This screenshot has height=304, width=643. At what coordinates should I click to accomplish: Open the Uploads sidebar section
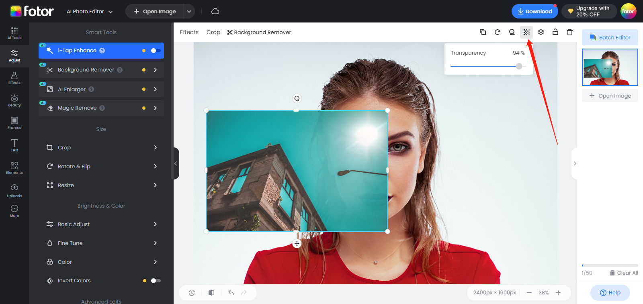[14, 191]
